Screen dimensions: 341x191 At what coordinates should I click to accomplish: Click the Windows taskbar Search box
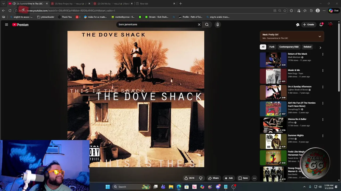click(132, 187)
